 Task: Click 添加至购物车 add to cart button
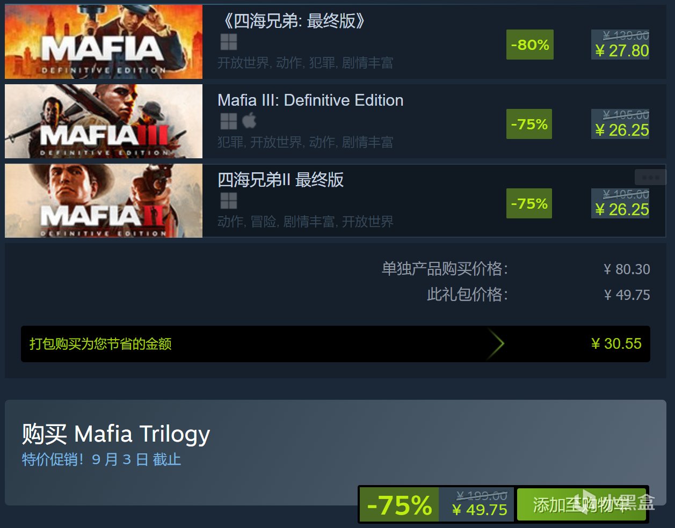pyautogui.click(x=582, y=504)
